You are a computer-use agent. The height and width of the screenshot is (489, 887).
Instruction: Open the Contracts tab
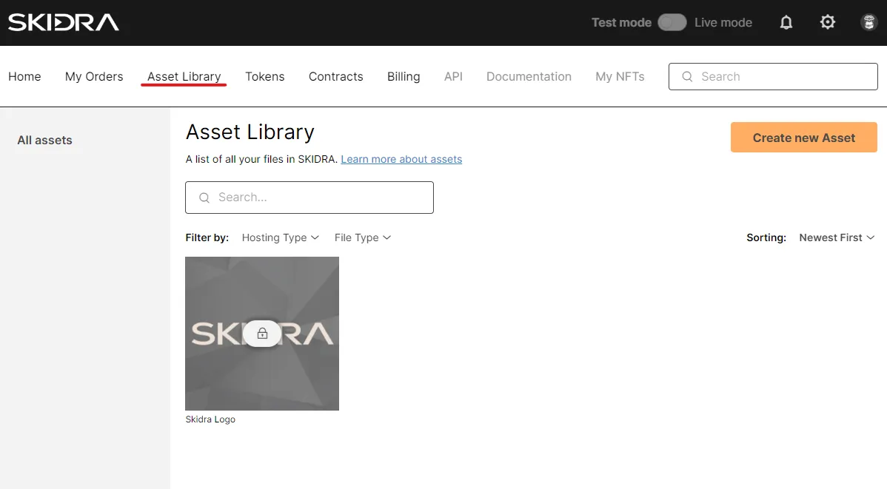tap(335, 76)
